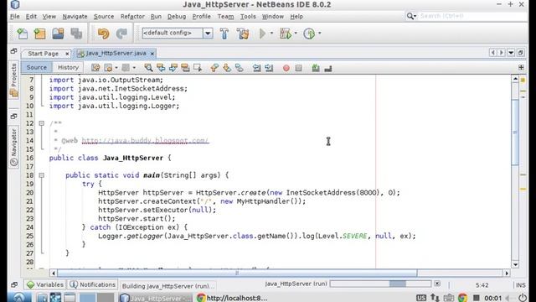This screenshot has width=536, height=302.
Task: Click Next Bookmark icon
Action: click(227, 68)
